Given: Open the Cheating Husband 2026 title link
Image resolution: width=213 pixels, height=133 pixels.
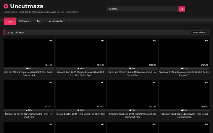Looking at the screenshot, I should [x=132, y=116].
